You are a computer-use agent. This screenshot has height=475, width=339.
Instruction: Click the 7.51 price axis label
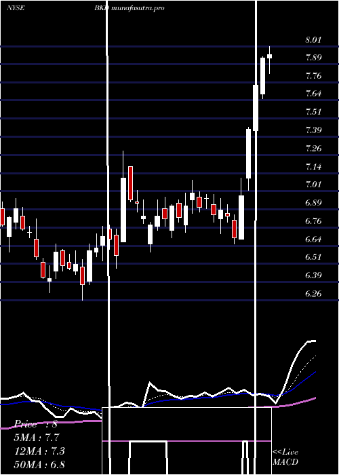(x=313, y=112)
